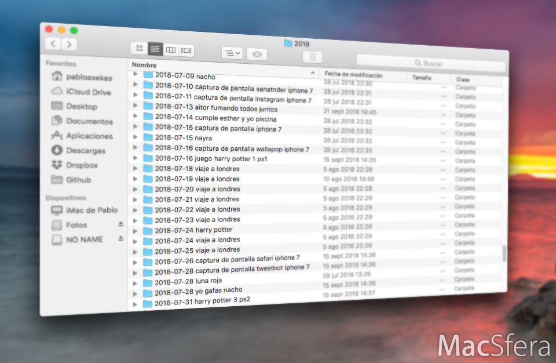Select 2018-07-15 captura de pantalla iphone 7

(218, 128)
